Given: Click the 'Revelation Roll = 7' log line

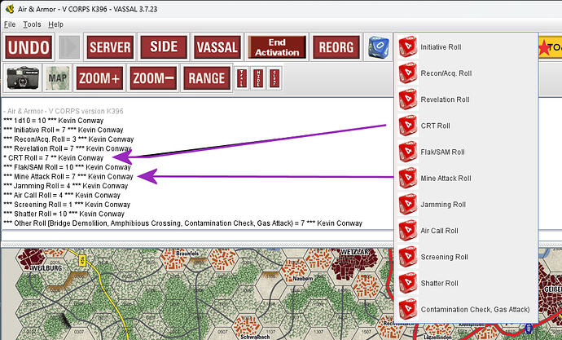Looking at the screenshot, I should (68, 148).
